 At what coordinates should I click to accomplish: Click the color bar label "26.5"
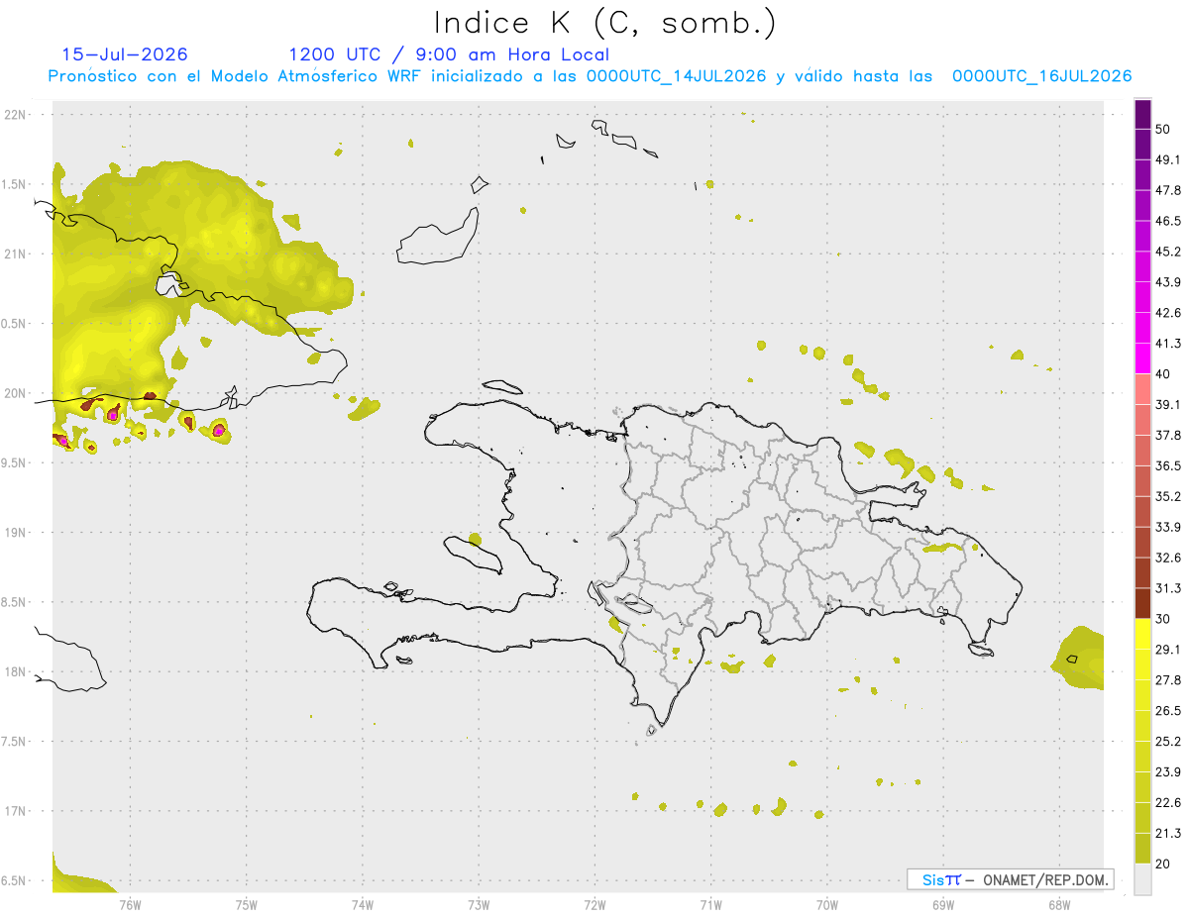point(1169,711)
